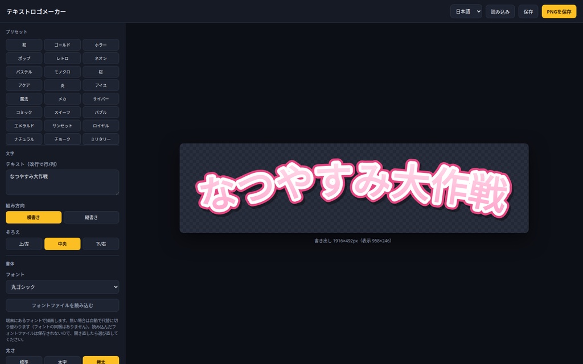Apply the レトロ preset
This screenshot has width=583, height=364.
pos(63,59)
